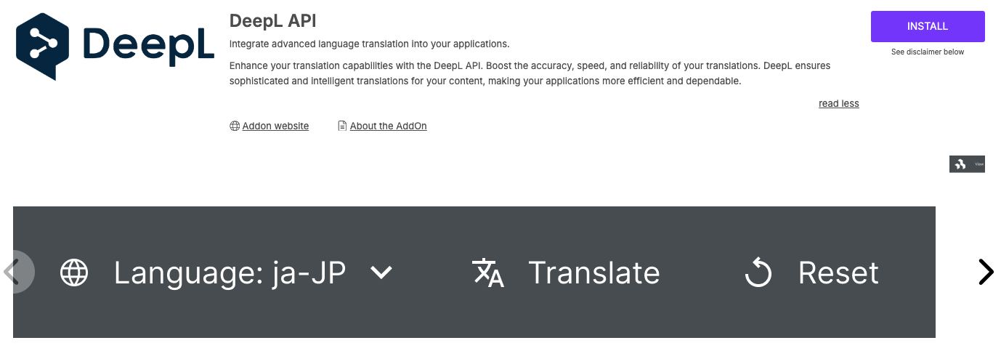
Task: Click the View label in the small thumbnail
Action: [978, 164]
